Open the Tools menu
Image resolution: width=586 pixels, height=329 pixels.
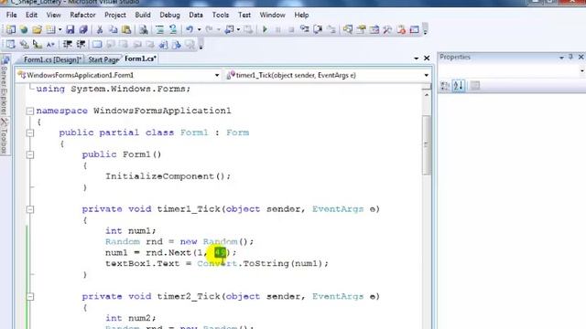220,15
